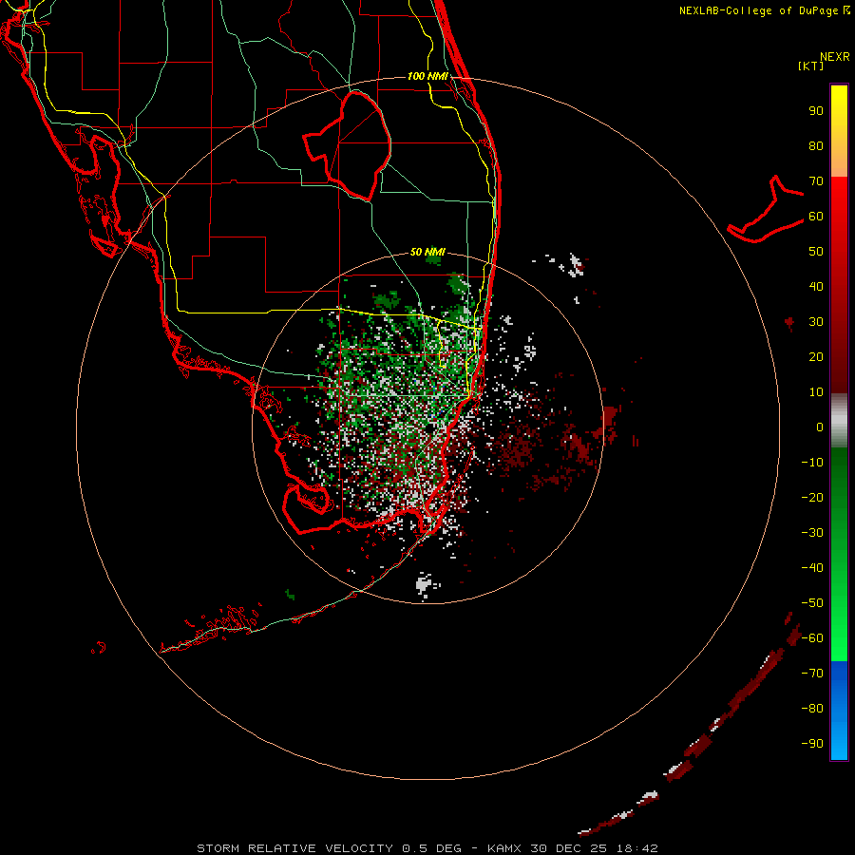The width and height of the screenshot is (855, 855).
Task: Click the 50 value on the velocity scale
Action: pos(816,252)
